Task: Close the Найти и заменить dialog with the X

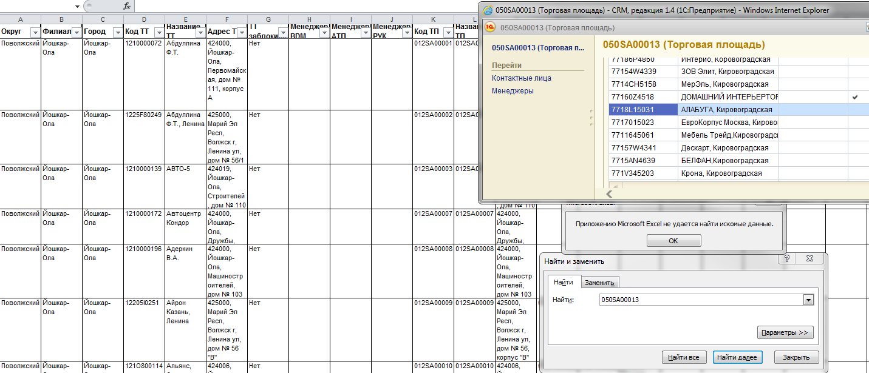Action: pos(809,259)
